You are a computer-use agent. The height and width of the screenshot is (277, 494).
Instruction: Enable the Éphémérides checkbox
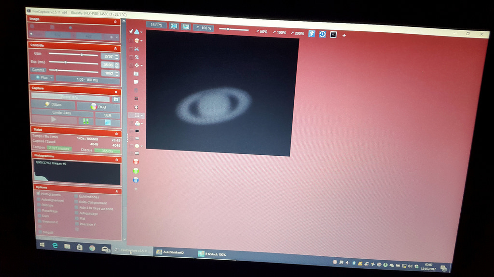[x=76, y=196]
